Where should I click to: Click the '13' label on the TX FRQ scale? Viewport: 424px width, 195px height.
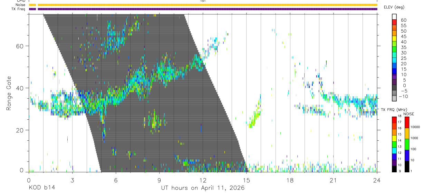(x=399, y=147)
